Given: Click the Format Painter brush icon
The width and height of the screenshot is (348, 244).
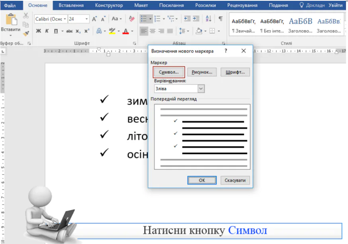Looking at the screenshot, I should click(26, 34).
